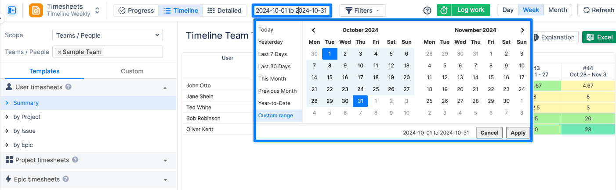Collapse the sidebar panel icon
Screen dimensions: 616x190
12,10
